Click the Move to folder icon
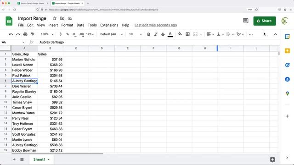Image resolution: width=294 pixels, height=165 pixels. click(x=62, y=18)
